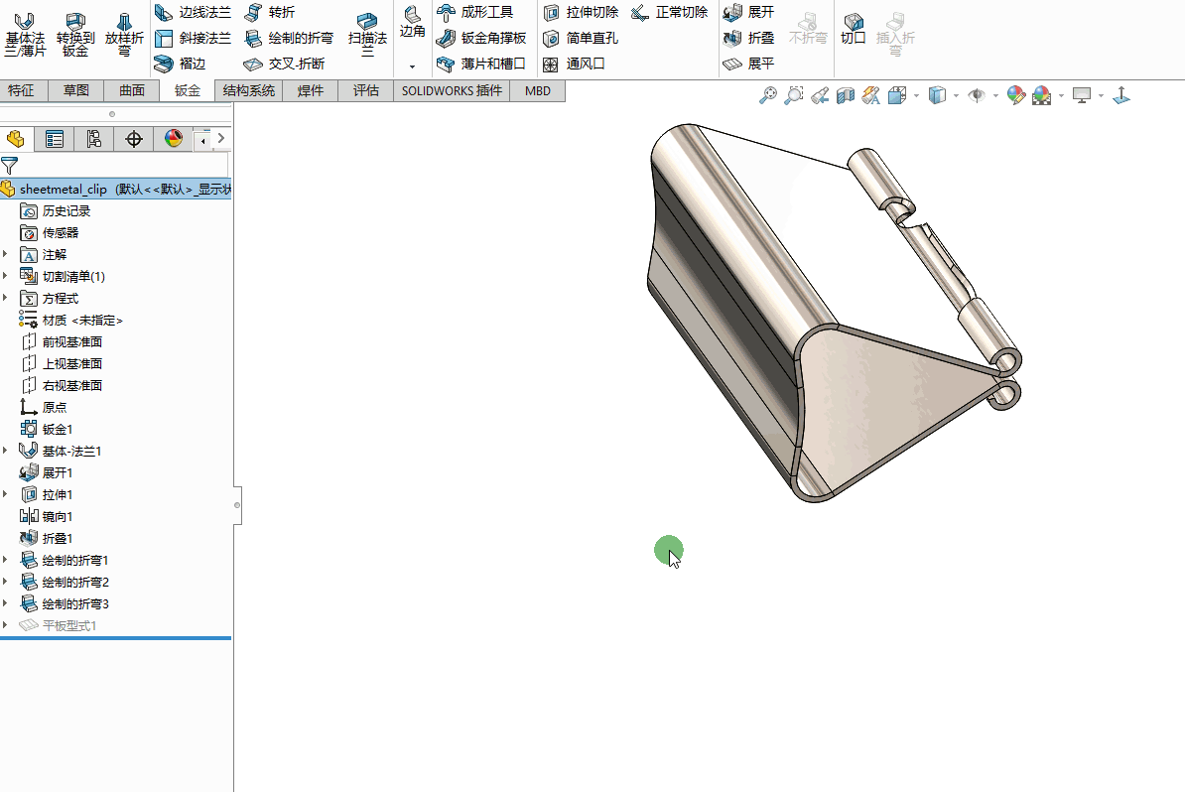Select the 镜向1 feature

pyautogui.click(x=46, y=517)
